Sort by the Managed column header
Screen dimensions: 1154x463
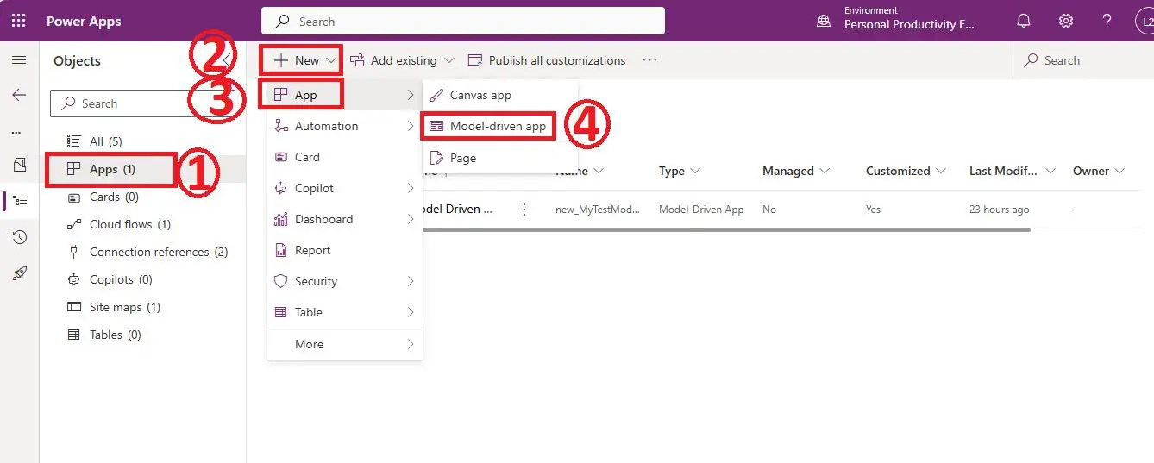click(796, 171)
